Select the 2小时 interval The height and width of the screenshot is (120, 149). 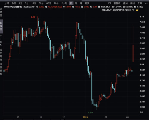pyautogui.click(x=64, y=3)
